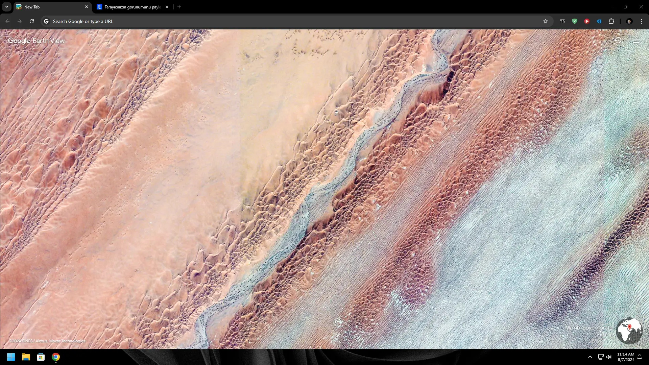Screen dimensions: 649x365
Task: Open the Earth View history clock icon
Action: [x=618, y=41]
